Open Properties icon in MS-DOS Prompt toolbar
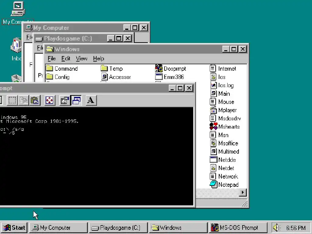This screenshot has height=234, width=312. pos(65,100)
